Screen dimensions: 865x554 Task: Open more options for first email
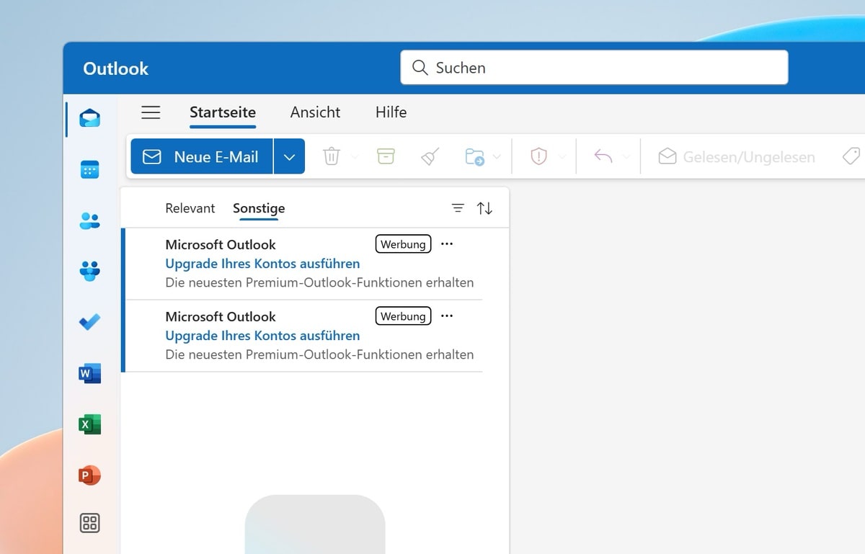coord(447,244)
